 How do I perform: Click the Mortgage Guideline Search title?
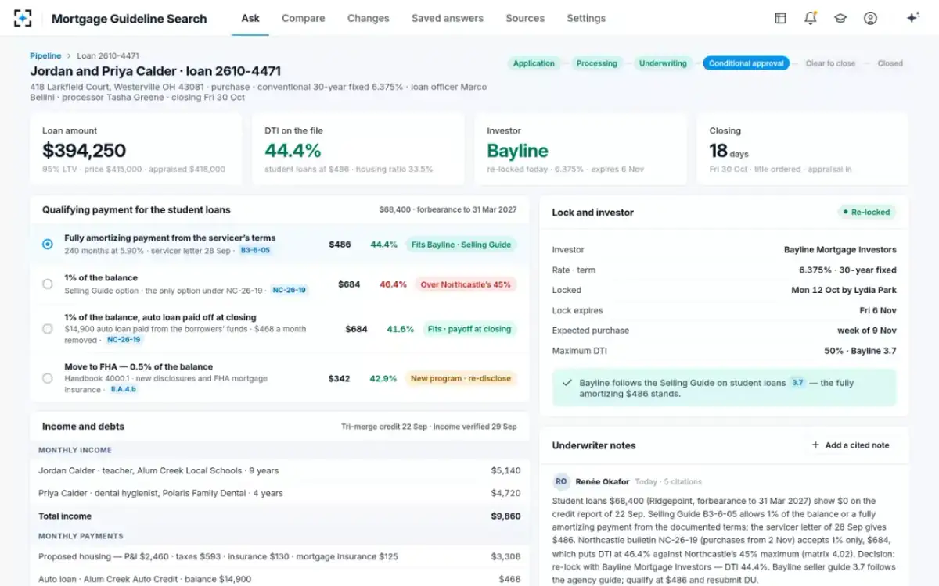coord(129,19)
